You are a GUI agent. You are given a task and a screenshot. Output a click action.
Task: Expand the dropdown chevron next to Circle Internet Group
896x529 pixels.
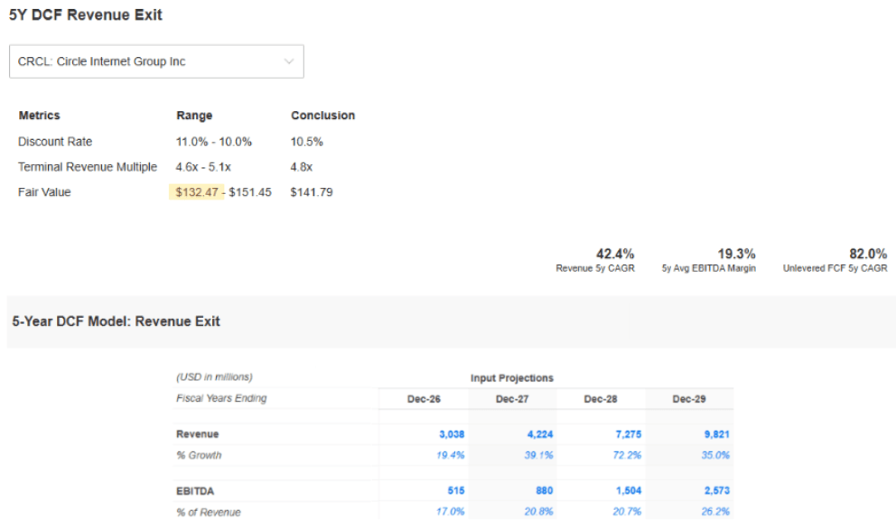[x=289, y=61]
